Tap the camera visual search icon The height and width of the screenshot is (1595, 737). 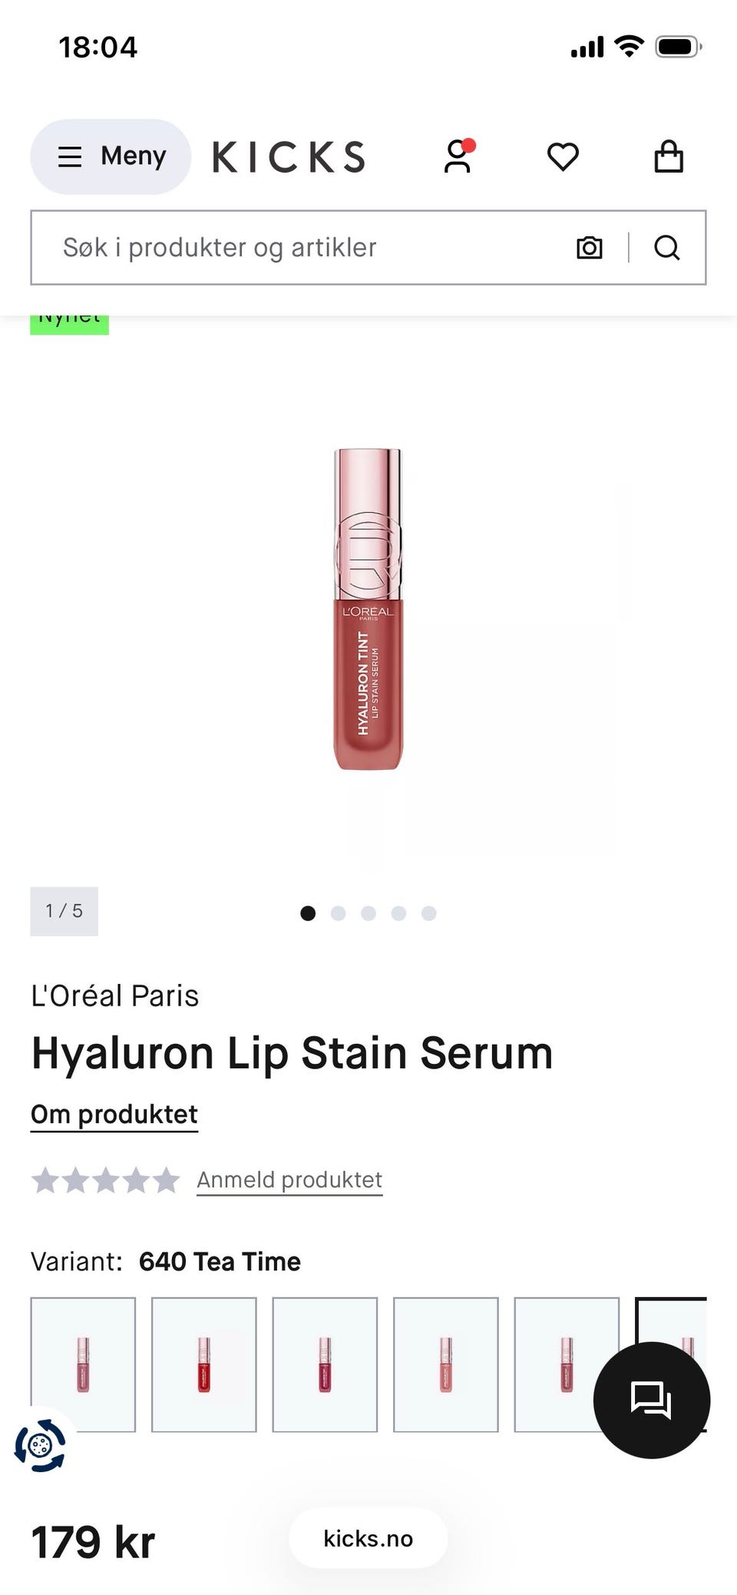pos(590,248)
